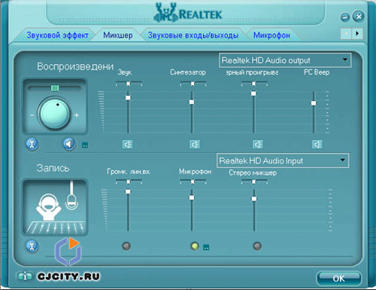Mute the PC Beep channel speaker icon
The width and height of the screenshot is (376, 290).
point(317,145)
